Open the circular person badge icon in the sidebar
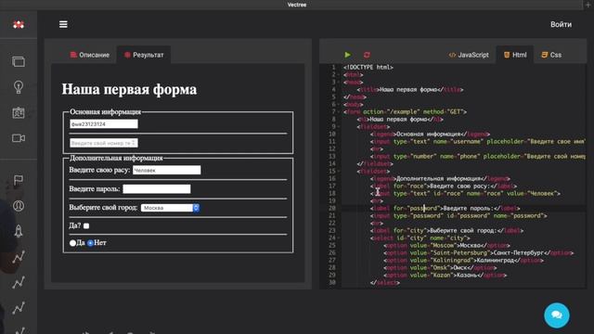594x334 pixels. pos(19,206)
